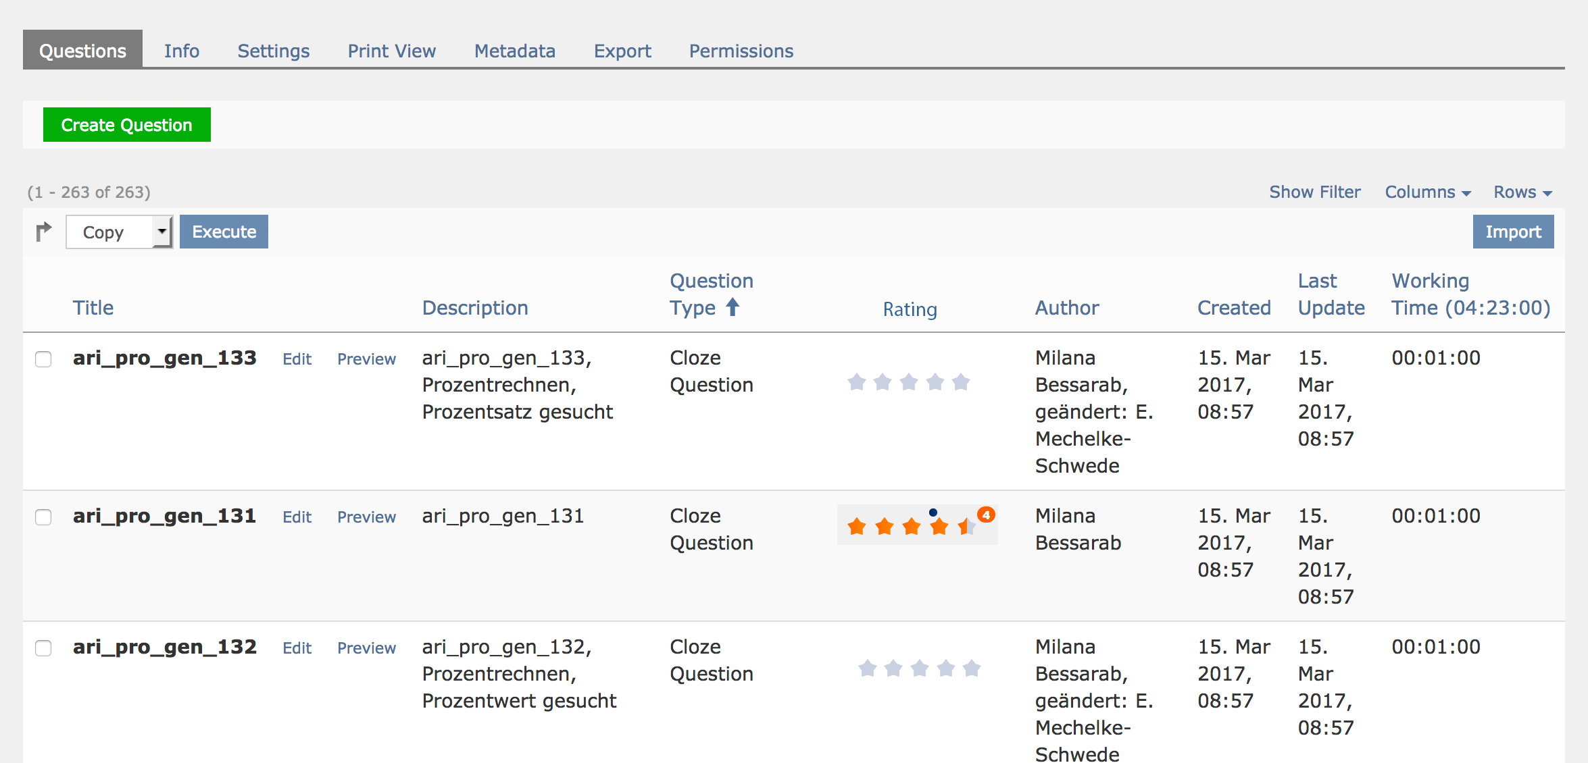
Task: Switch to the Settings tab
Action: coord(273,51)
